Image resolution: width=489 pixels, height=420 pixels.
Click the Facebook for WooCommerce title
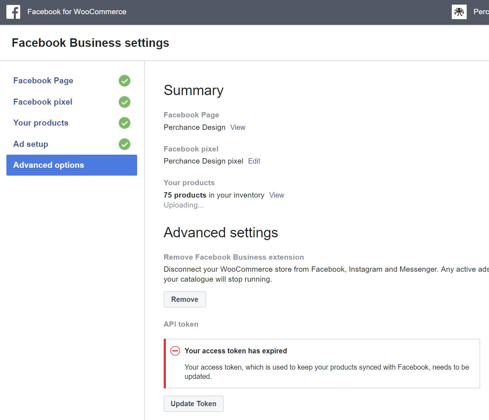(x=77, y=12)
